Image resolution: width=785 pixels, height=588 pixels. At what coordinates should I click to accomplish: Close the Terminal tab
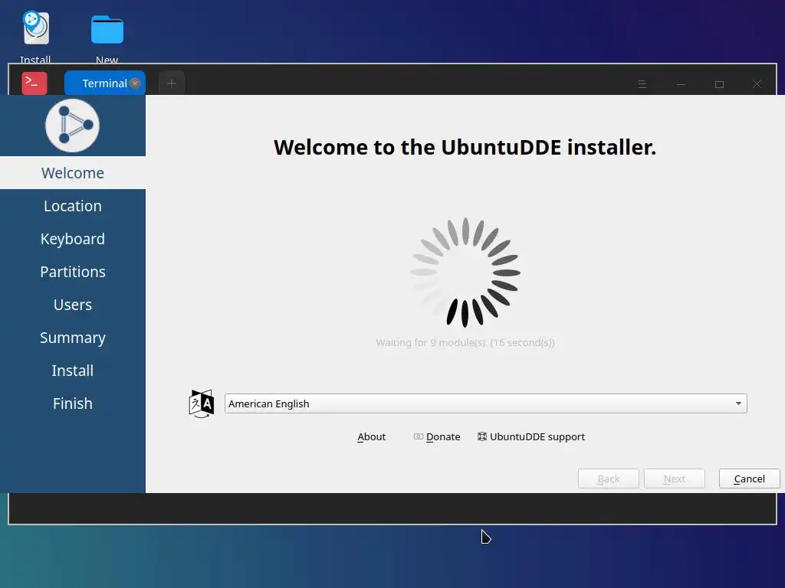click(x=135, y=83)
